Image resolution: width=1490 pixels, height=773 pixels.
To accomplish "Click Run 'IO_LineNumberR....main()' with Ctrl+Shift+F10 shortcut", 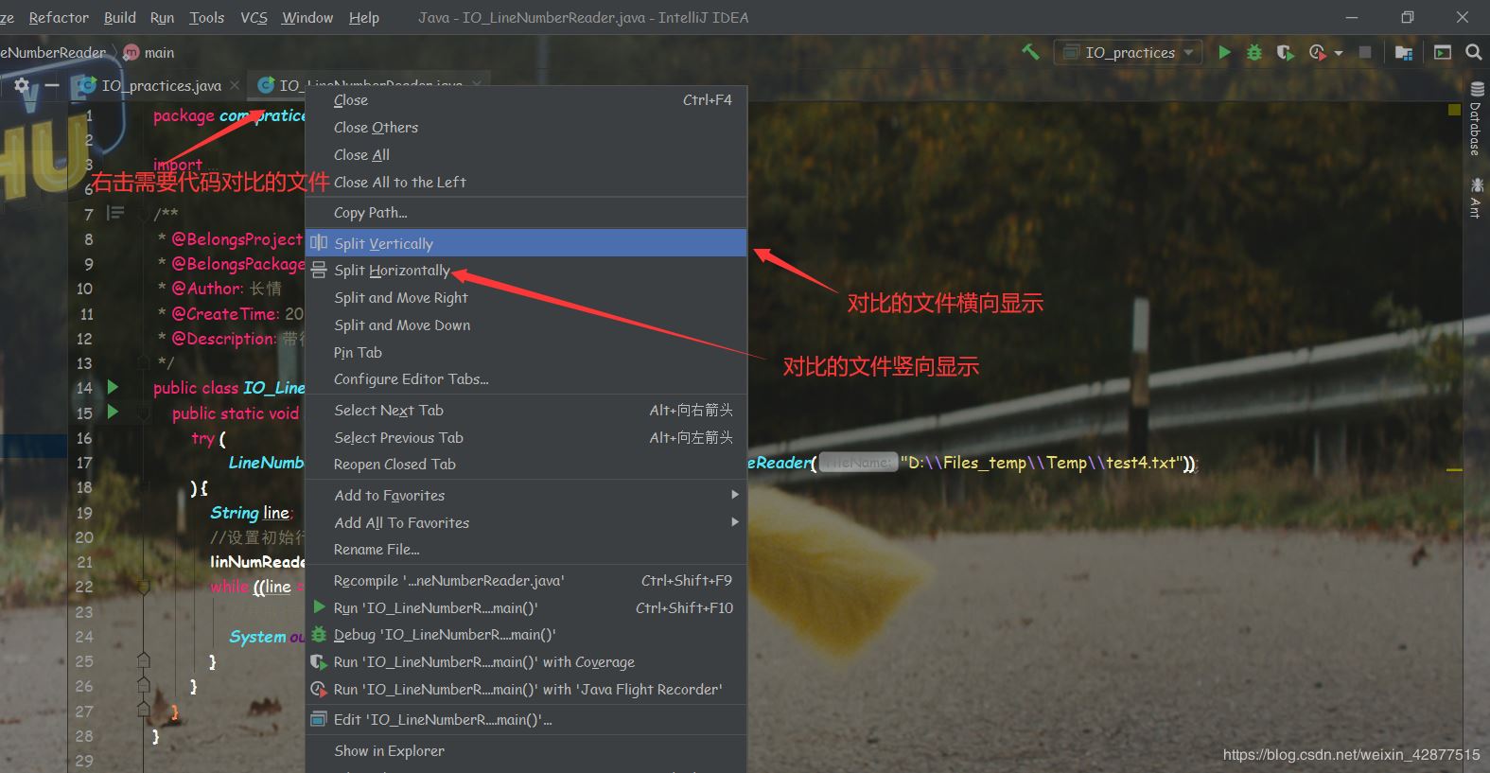I will coord(526,607).
